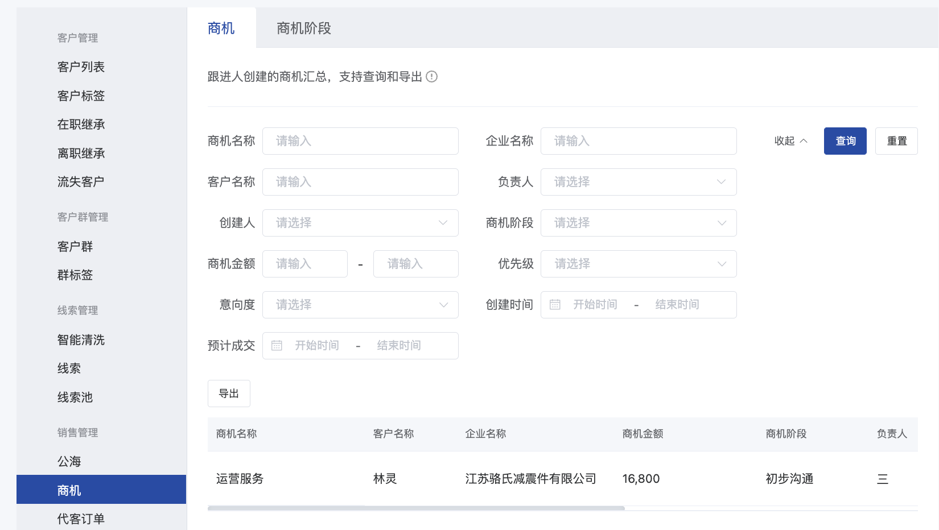Click the 初步沟通 stage cell

[x=790, y=479]
